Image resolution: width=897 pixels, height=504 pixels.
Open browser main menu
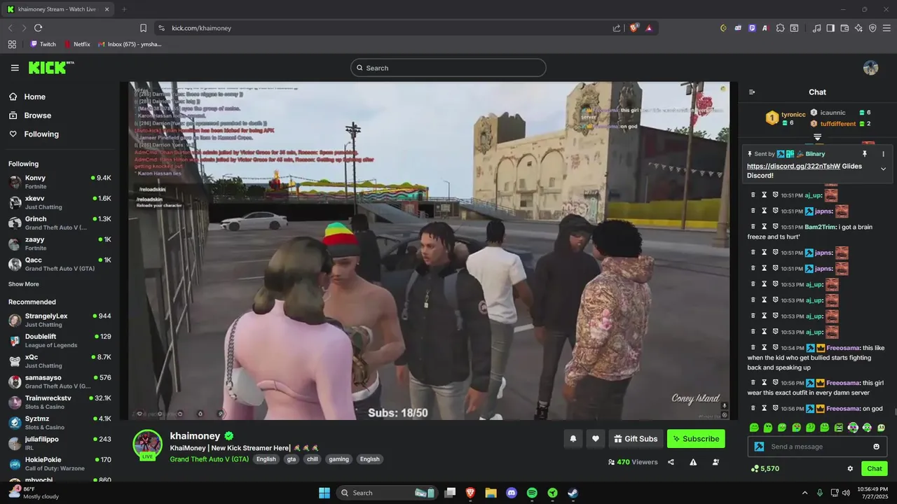coord(886,28)
